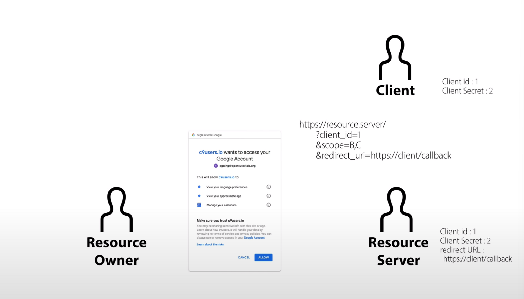Viewport: 524px width, 299px height.
Task: Click Sign in with Google title text
Action: [x=209, y=135]
